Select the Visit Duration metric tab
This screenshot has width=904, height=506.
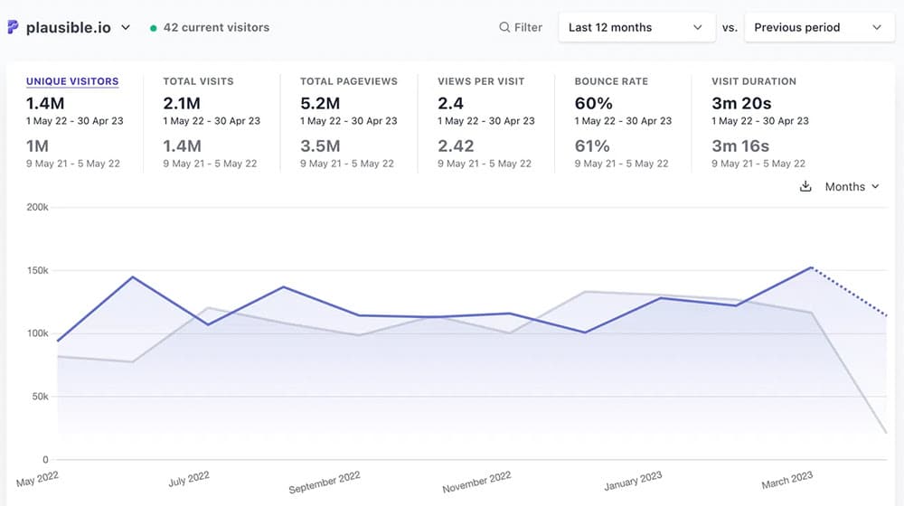pyautogui.click(x=754, y=81)
